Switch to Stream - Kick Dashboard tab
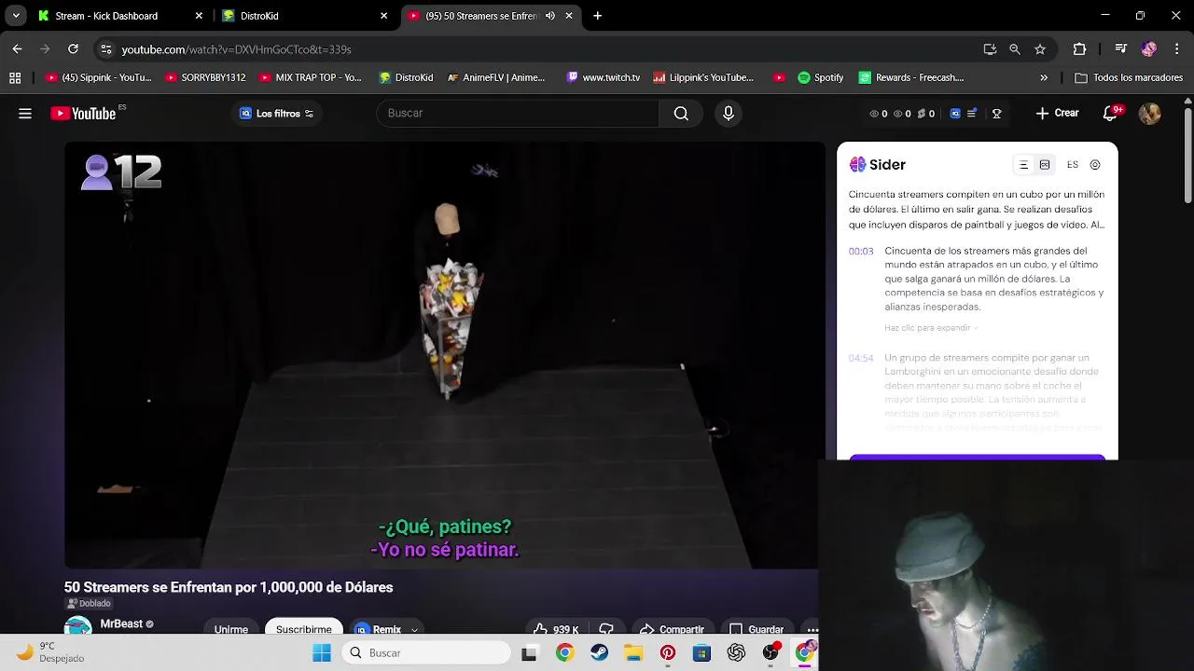This screenshot has width=1194, height=671. pos(106,16)
